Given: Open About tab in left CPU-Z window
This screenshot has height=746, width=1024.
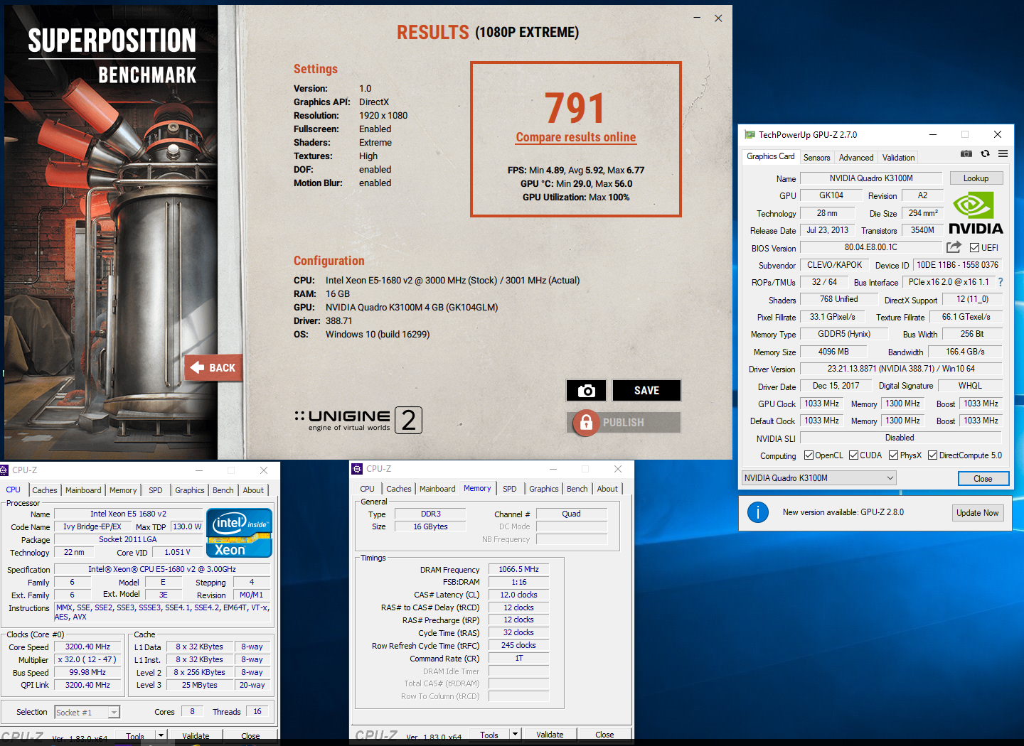Looking at the screenshot, I should coord(253,490).
